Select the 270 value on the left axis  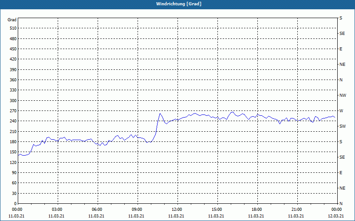pyautogui.click(x=13, y=111)
